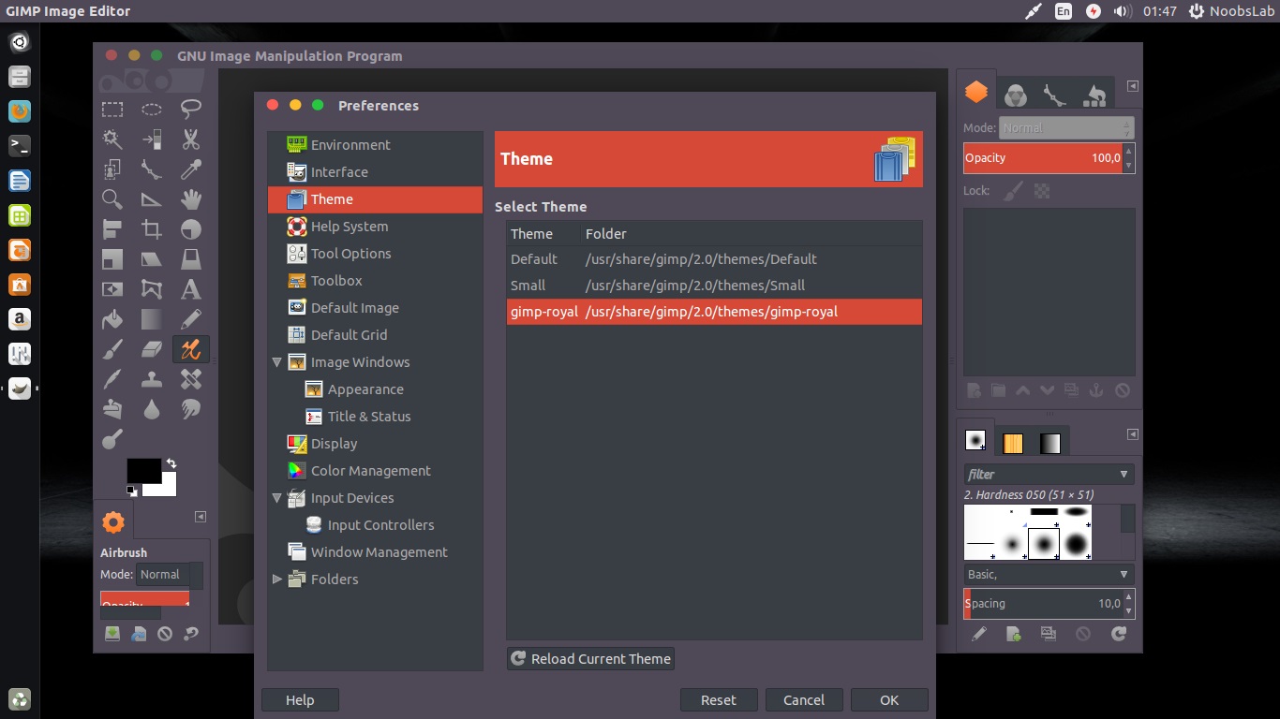Expand the Folders tree node
Screen dimensions: 1280x719
pos(277,580)
